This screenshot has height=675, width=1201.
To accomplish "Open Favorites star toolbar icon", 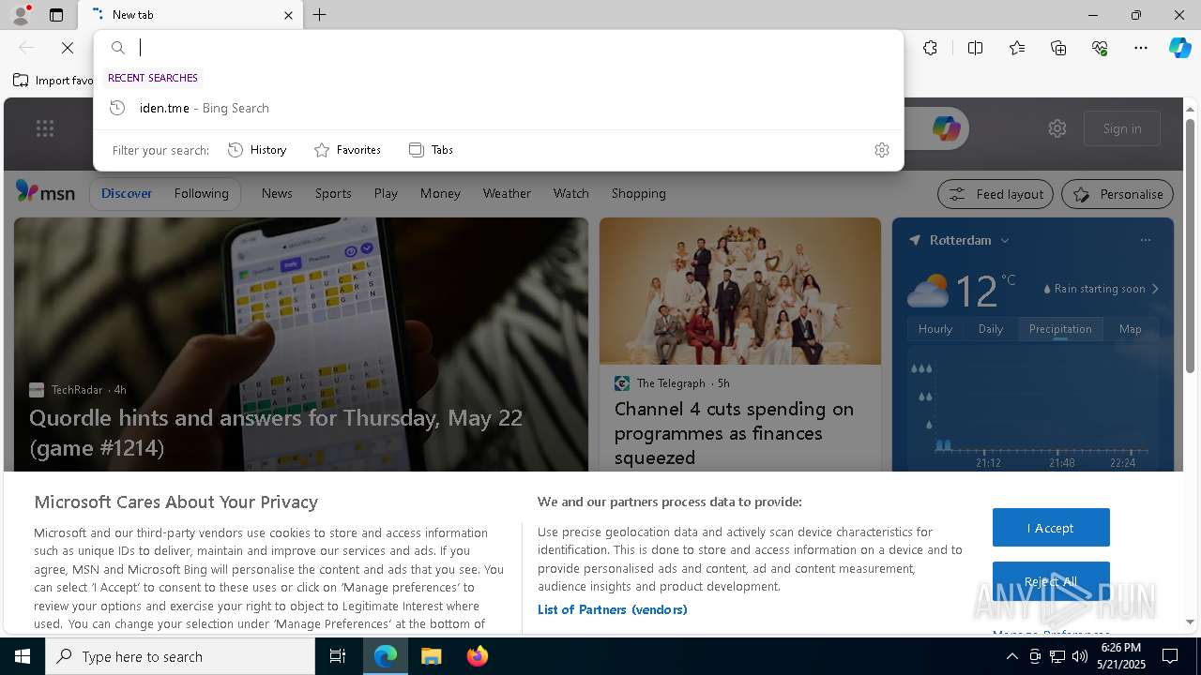I will [1017, 48].
